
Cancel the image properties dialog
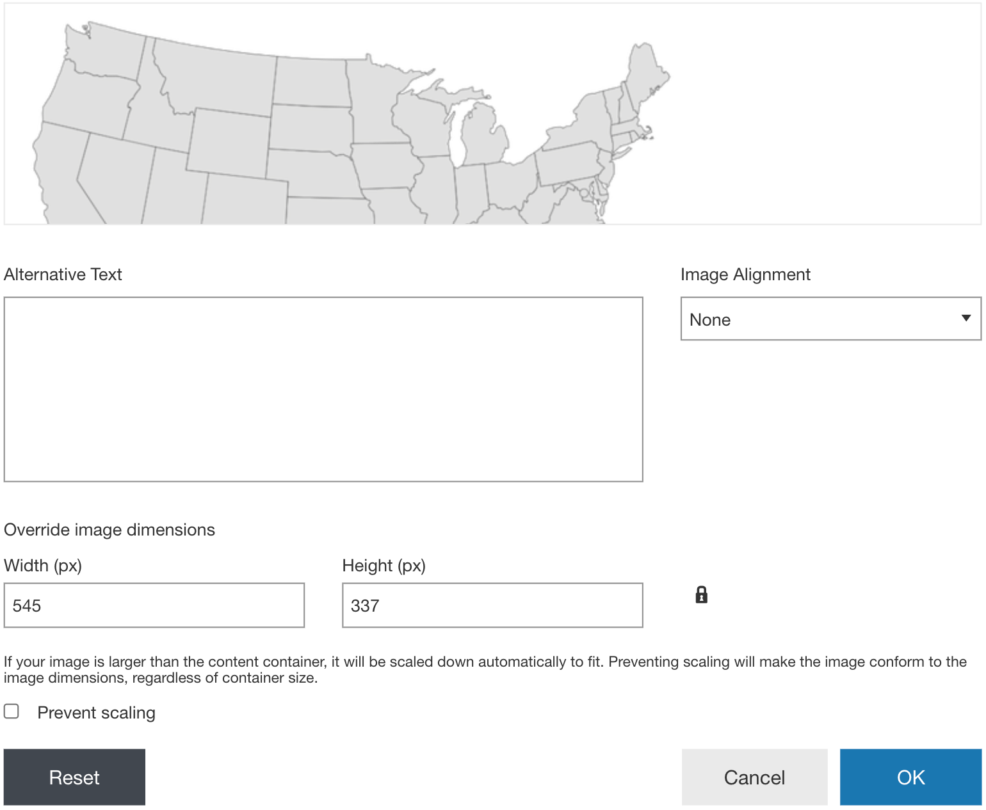pos(754,777)
